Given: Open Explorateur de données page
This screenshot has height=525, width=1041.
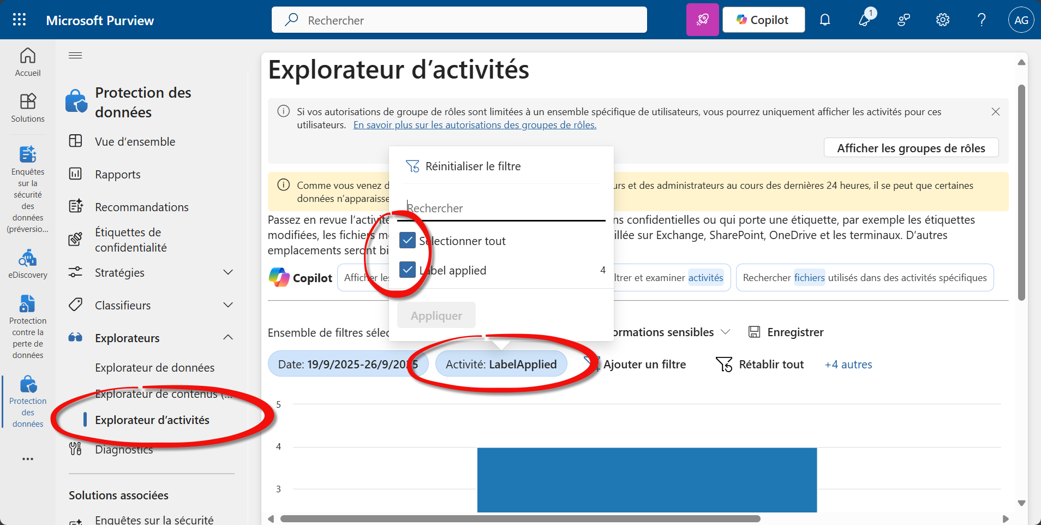Looking at the screenshot, I should [x=154, y=368].
